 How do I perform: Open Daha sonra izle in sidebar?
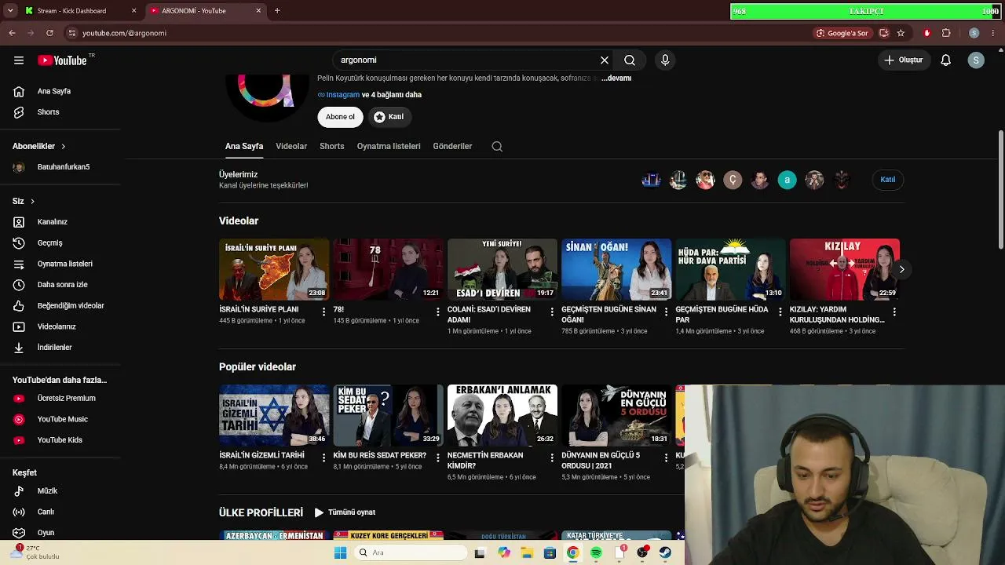pos(60,285)
